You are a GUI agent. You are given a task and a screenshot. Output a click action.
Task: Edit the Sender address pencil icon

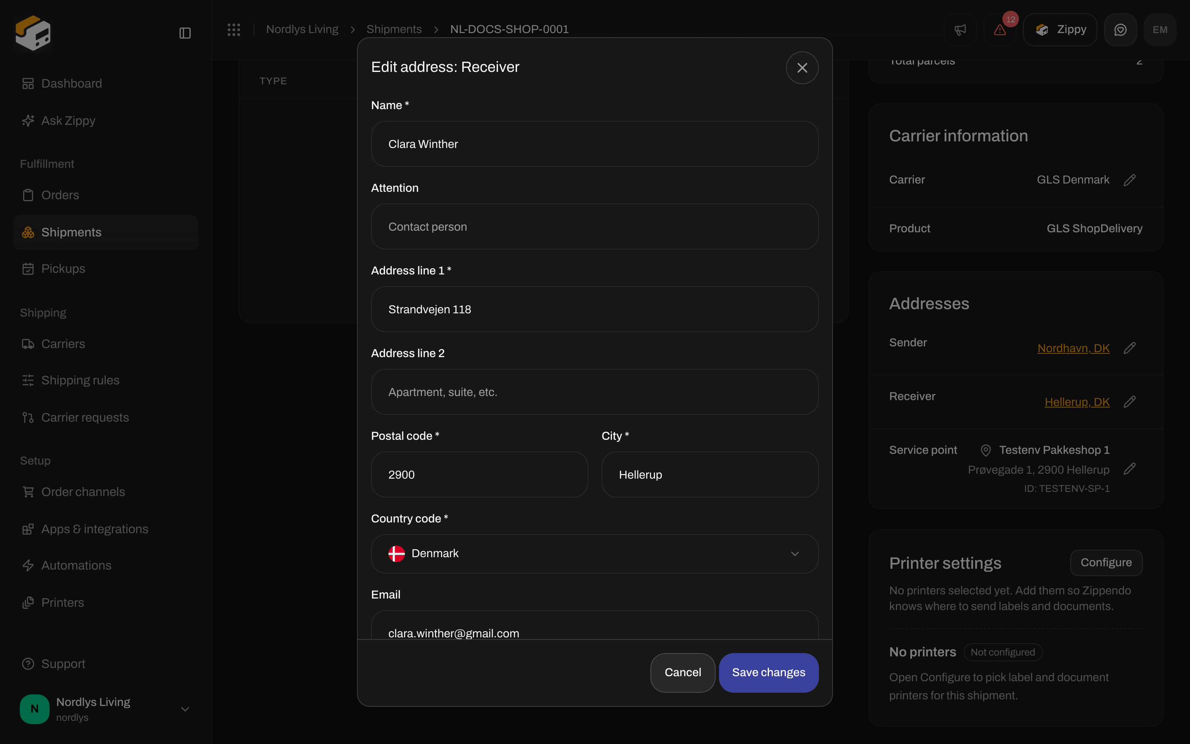click(x=1130, y=348)
